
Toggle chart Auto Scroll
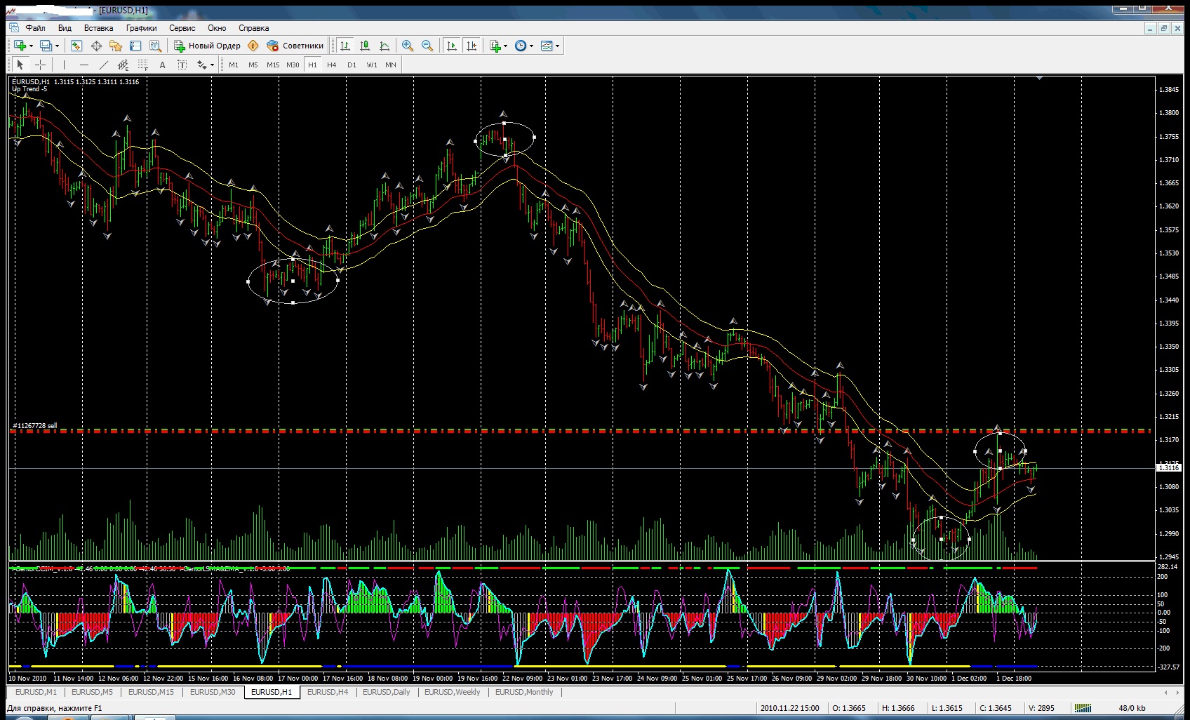[x=452, y=46]
